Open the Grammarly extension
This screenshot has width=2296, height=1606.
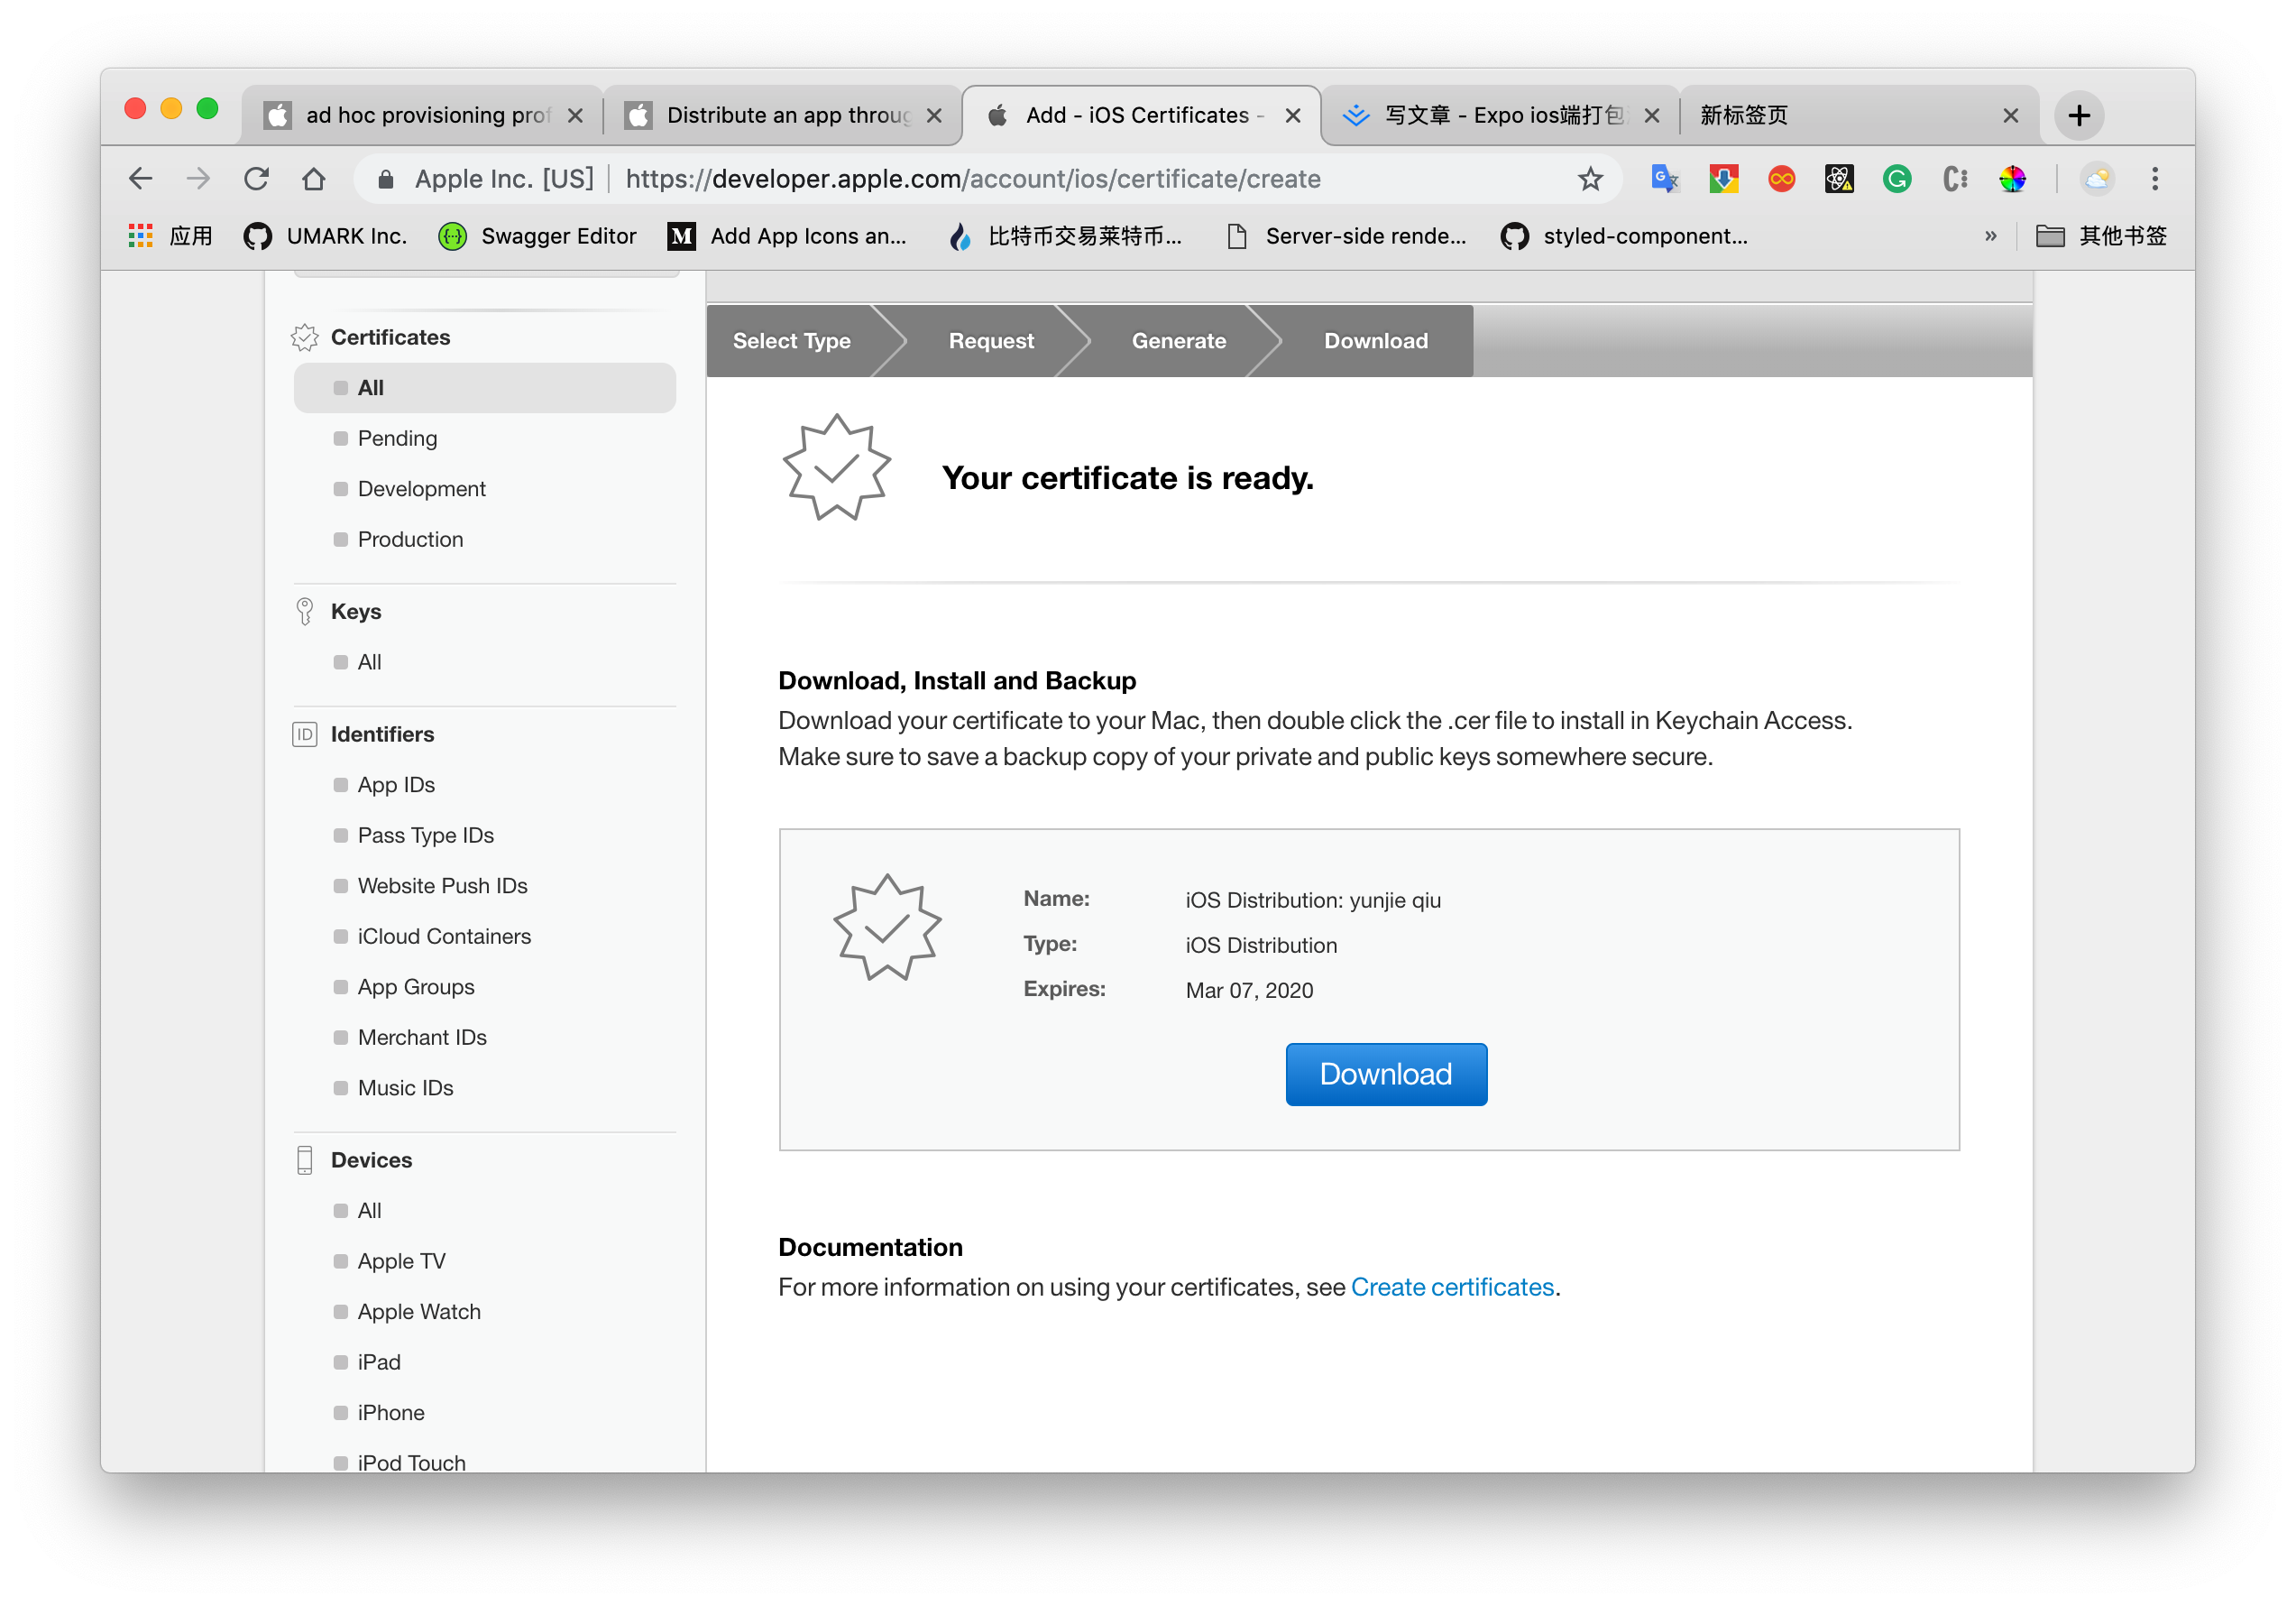click(x=1896, y=180)
